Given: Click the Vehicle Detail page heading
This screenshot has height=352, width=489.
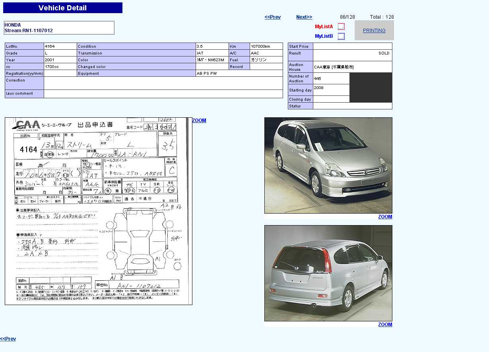Looking at the screenshot, I should click(63, 8).
